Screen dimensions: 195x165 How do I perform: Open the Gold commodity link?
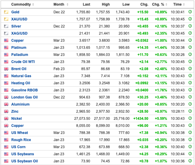(15, 12)
